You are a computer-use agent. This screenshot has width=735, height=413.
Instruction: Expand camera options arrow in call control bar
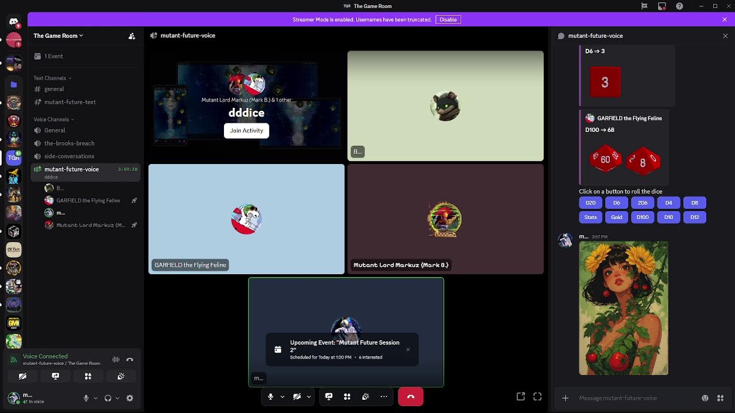[x=308, y=396]
